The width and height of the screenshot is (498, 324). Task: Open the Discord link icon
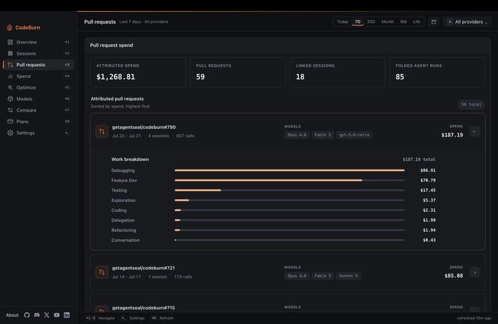(x=37, y=315)
